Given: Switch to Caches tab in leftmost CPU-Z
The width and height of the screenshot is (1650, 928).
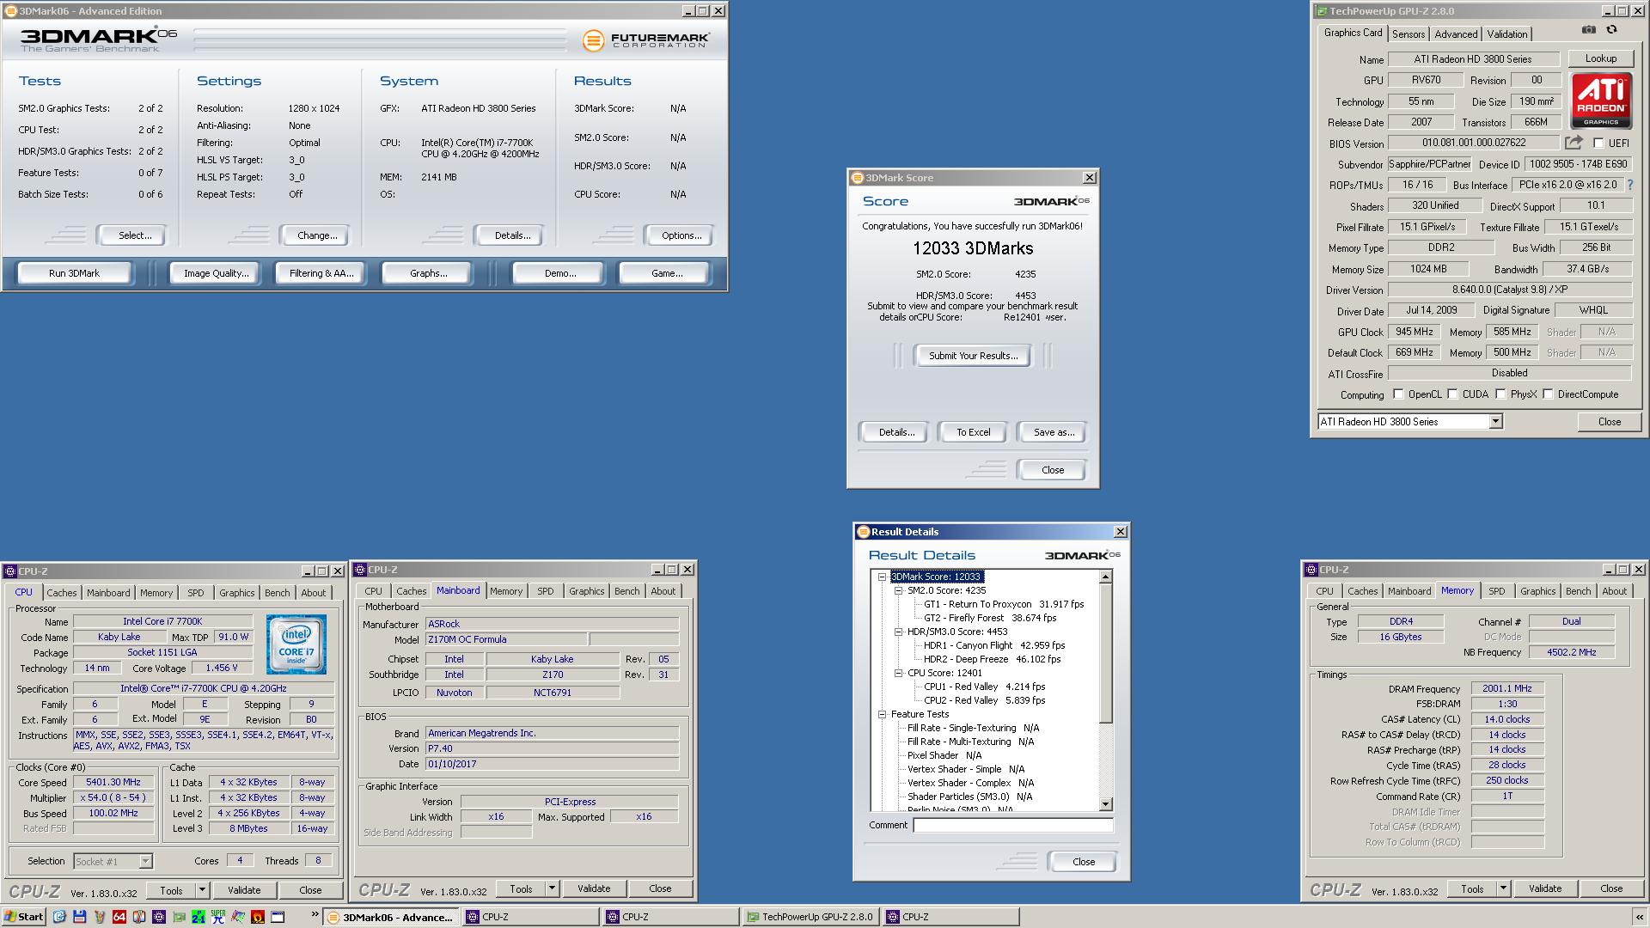Looking at the screenshot, I should [x=62, y=593].
